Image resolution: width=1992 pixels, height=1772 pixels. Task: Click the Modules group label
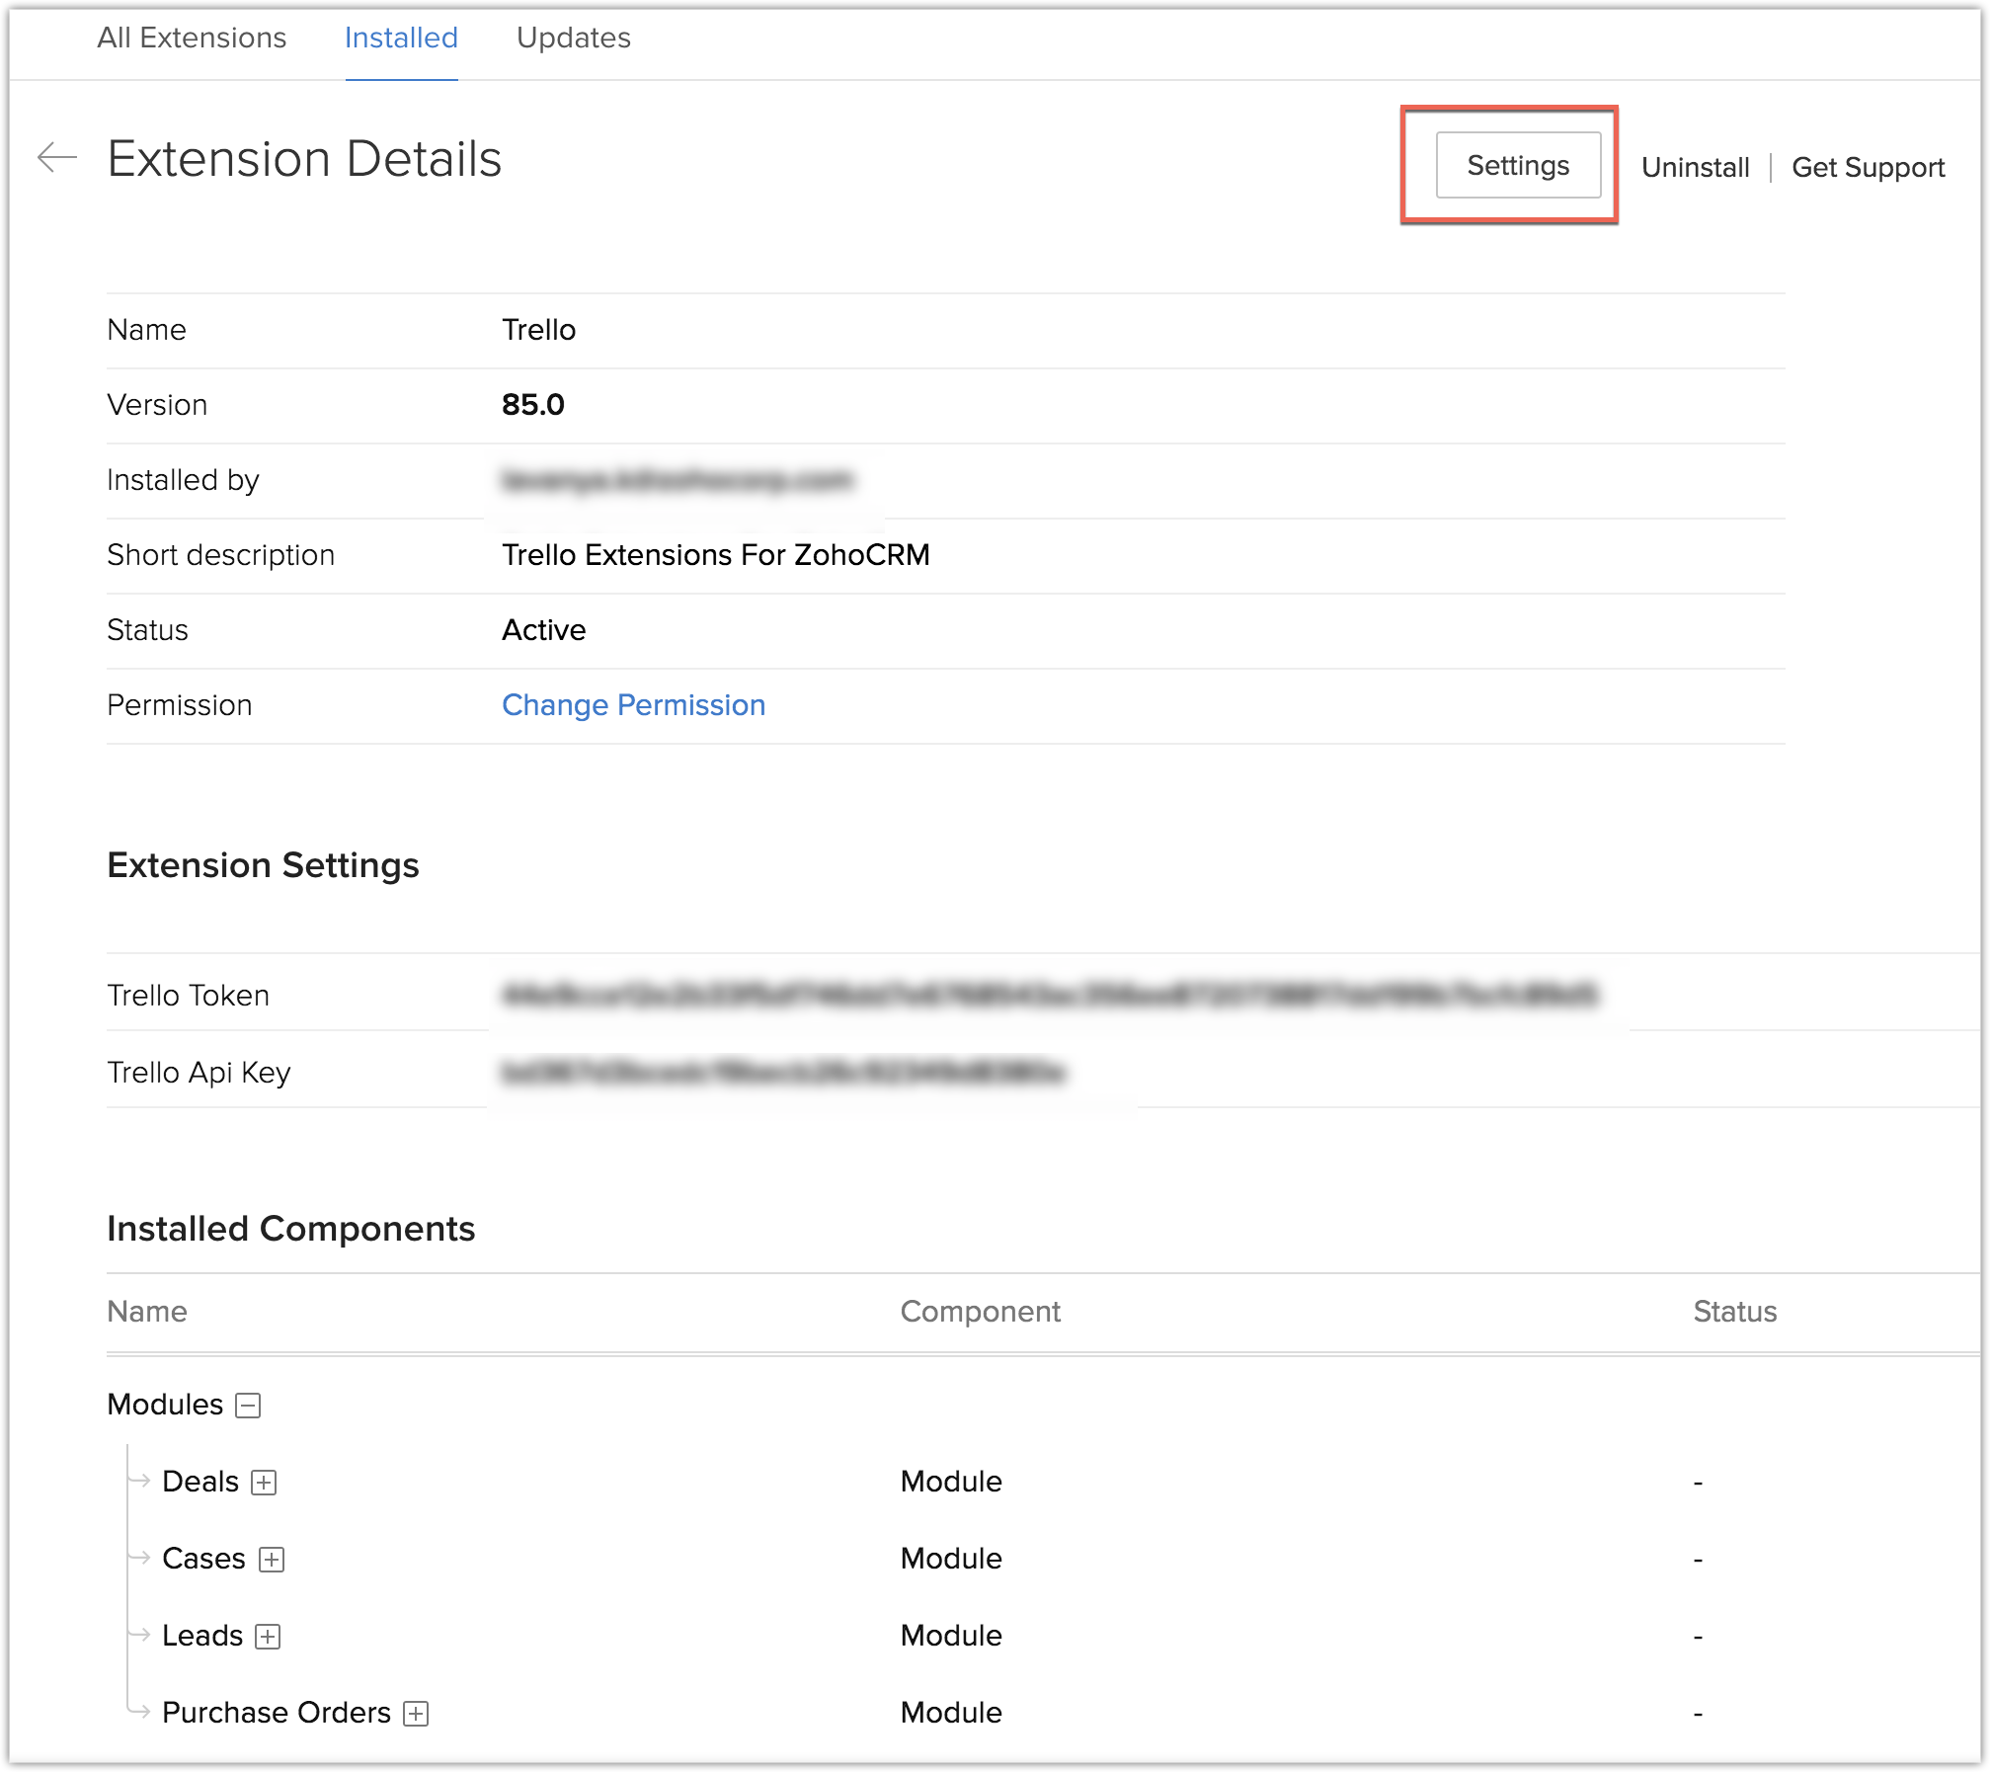[165, 1404]
